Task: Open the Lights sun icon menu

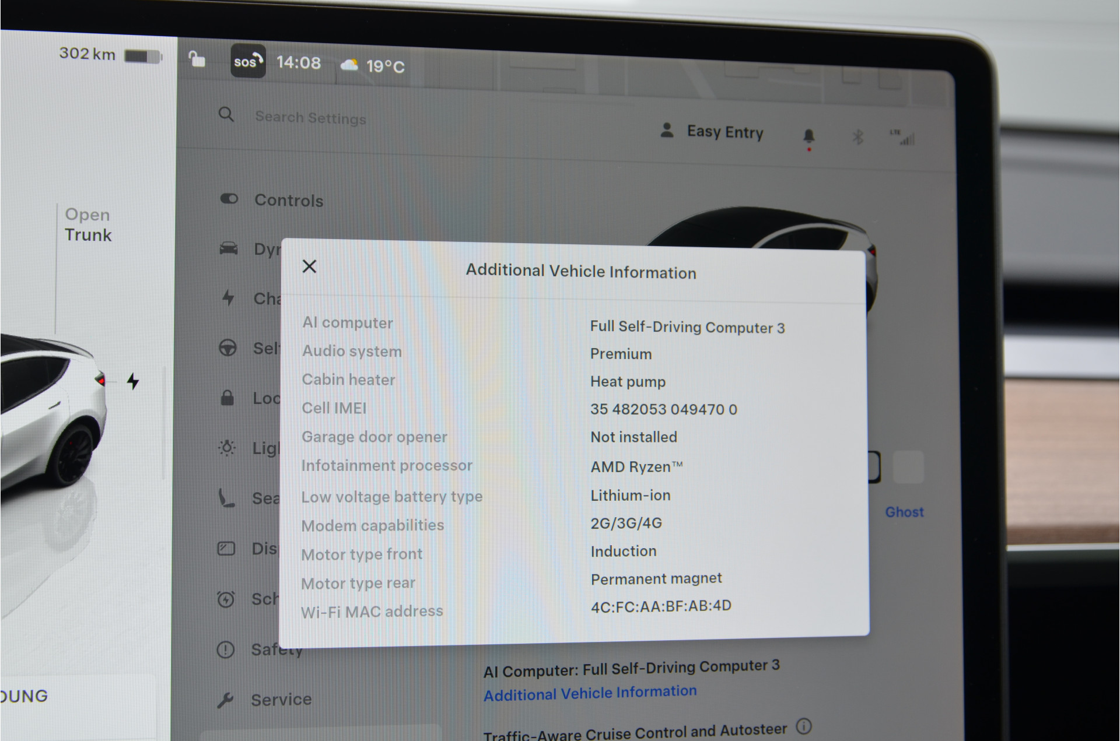Action: point(226,448)
